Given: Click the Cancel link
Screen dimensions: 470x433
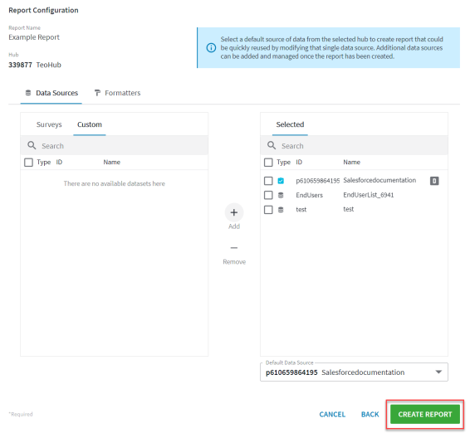Looking at the screenshot, I should click(x=332, y=415).
